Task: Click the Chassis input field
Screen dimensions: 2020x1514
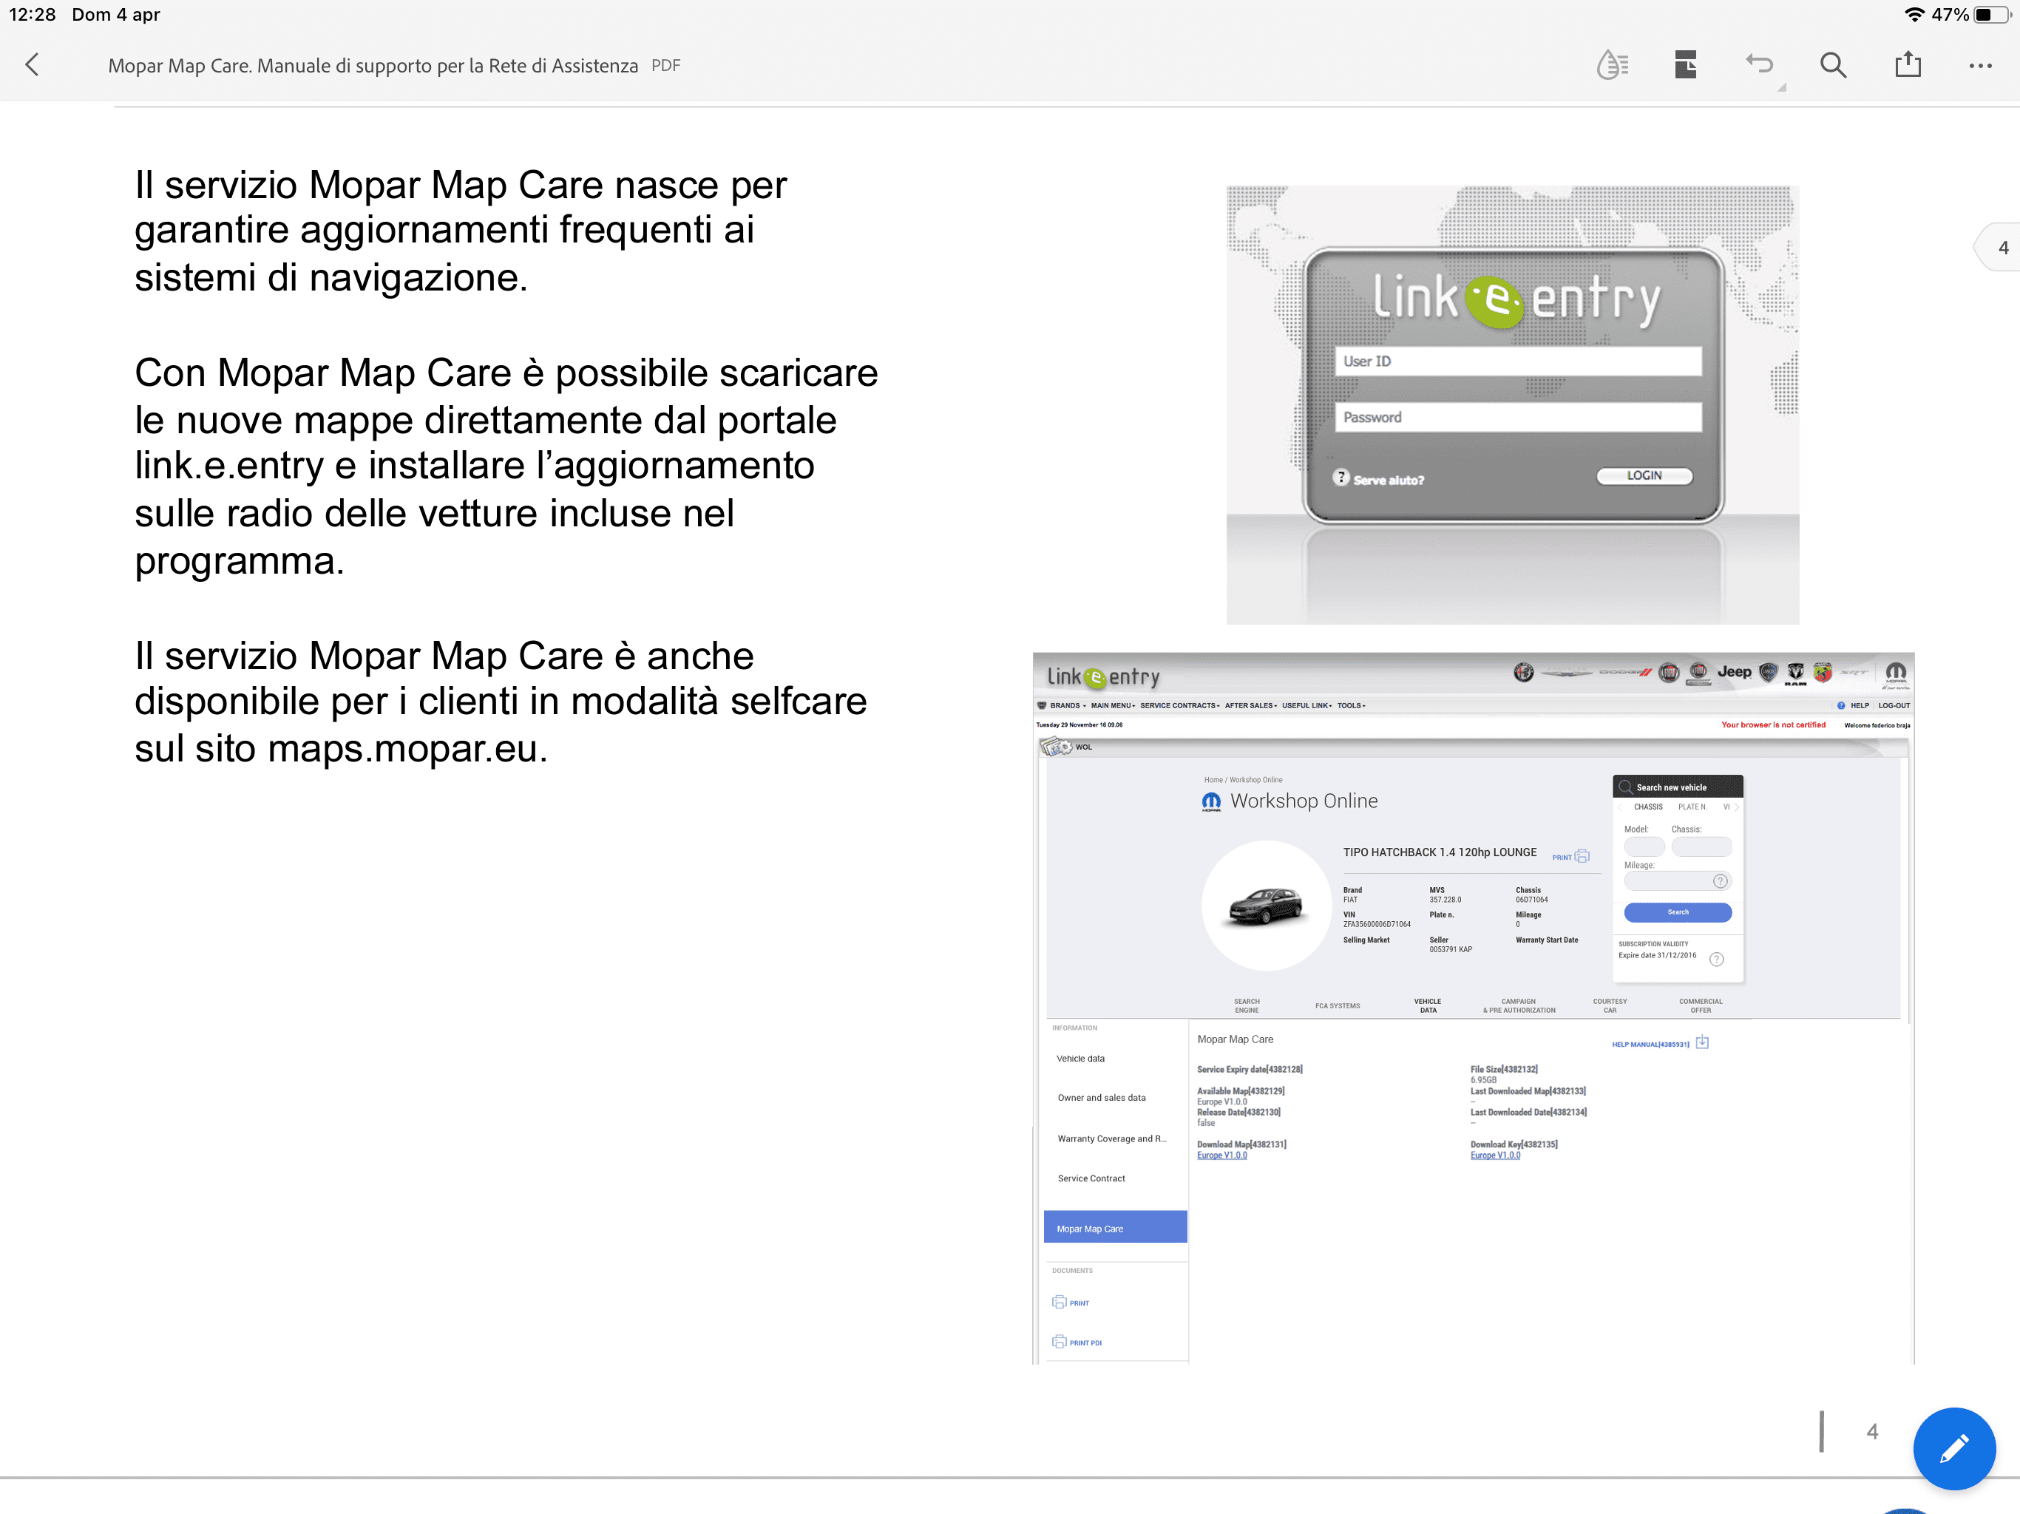Action: tap(1701, 846)
